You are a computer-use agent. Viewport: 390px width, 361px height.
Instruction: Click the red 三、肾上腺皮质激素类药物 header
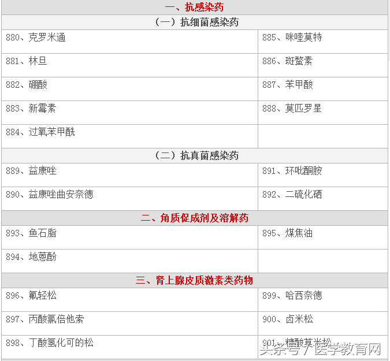click(194, 280)
